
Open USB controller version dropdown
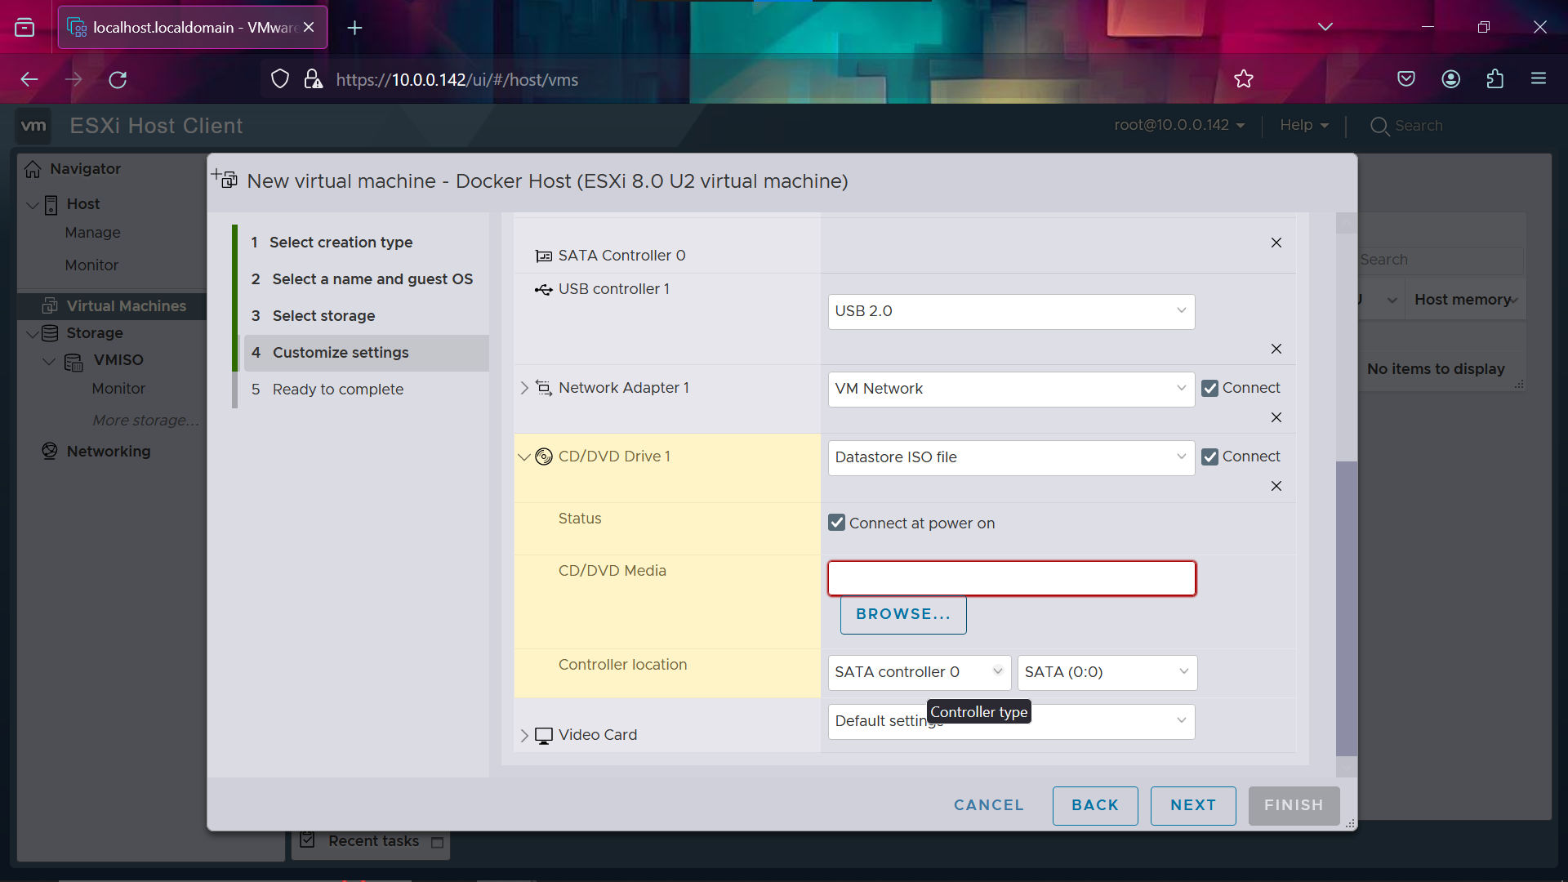pos(1010,311)
